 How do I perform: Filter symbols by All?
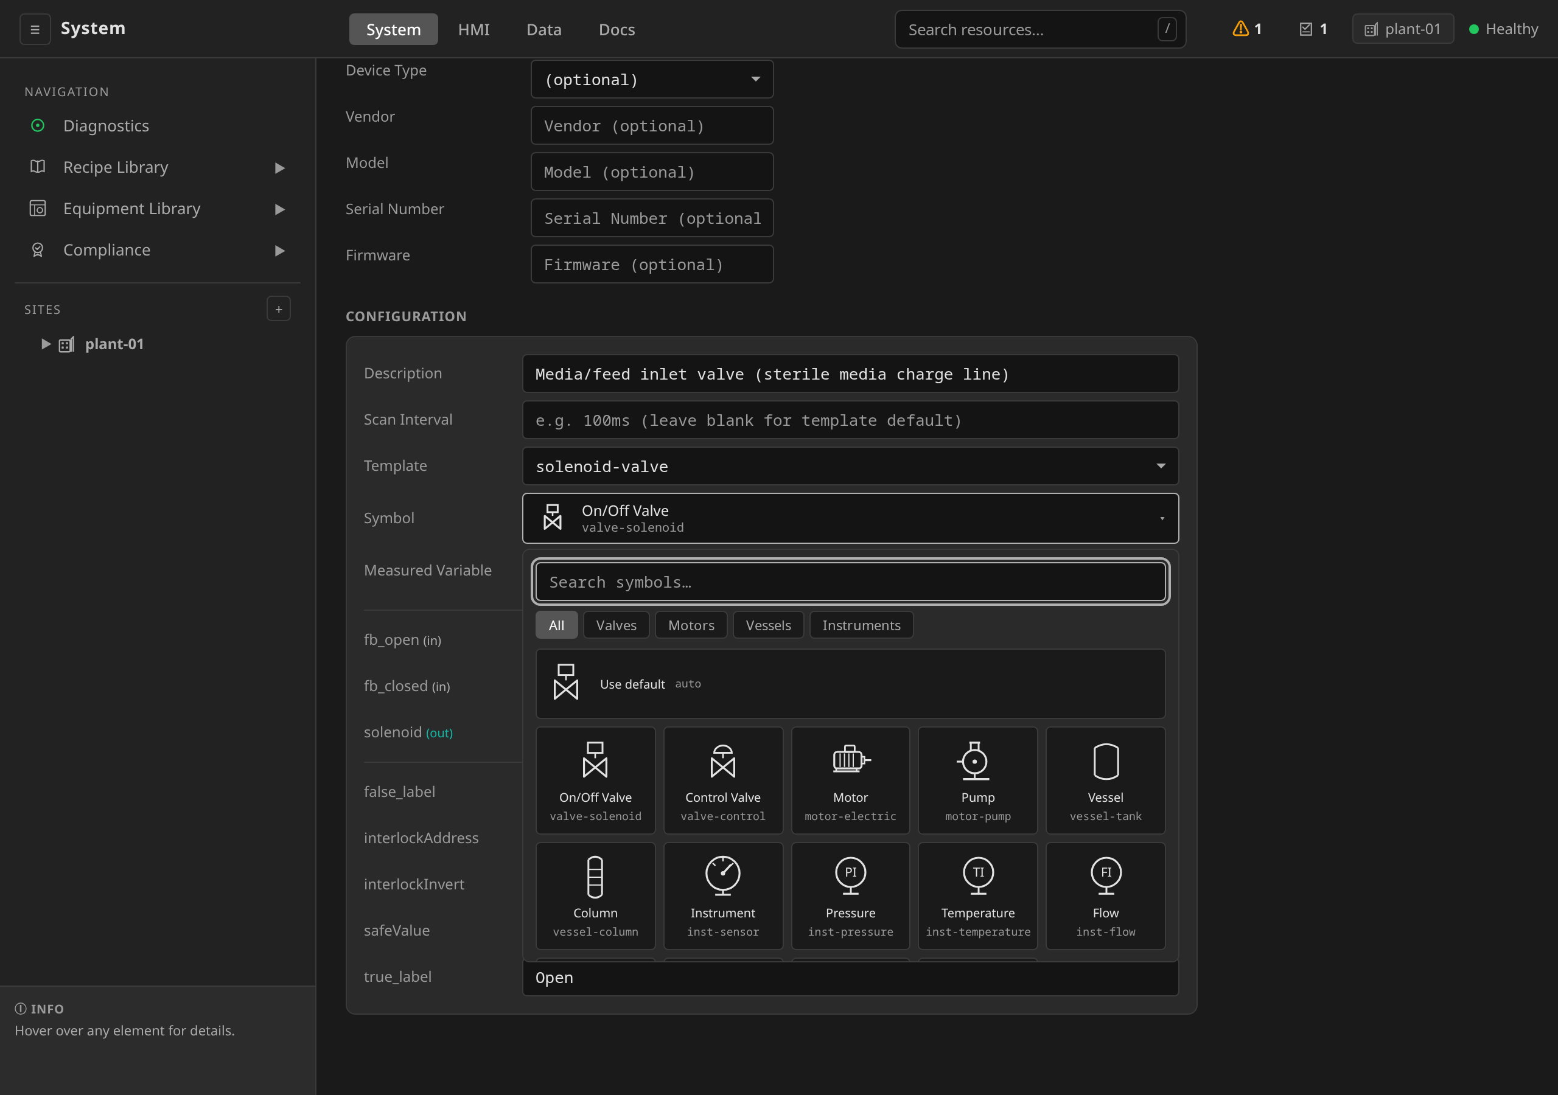pyautogui.click(x=556, y=625)
